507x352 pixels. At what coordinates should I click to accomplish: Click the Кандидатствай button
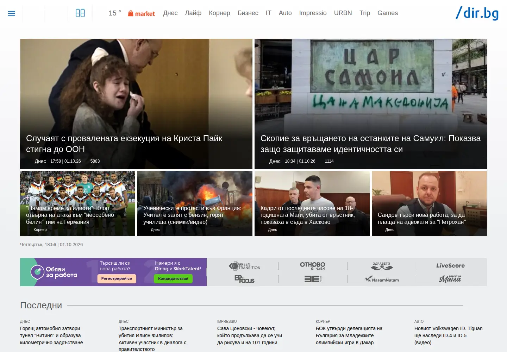point(173,278)
